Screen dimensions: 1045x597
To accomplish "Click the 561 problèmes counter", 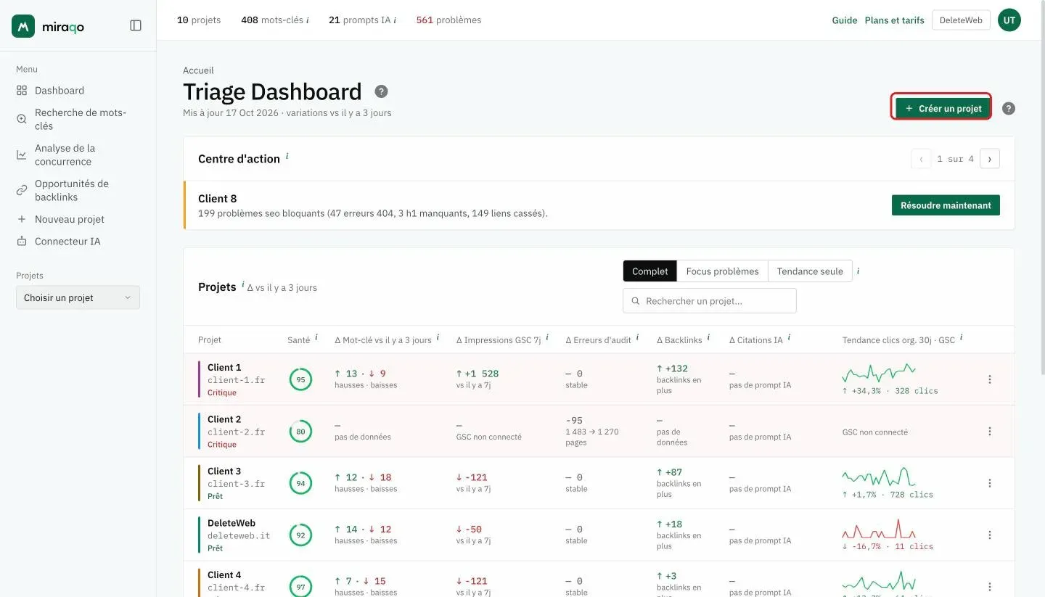I will 448,20.
